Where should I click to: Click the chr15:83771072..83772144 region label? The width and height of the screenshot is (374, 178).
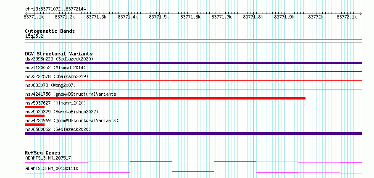coord(55,9)
